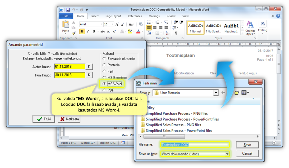Open the font size 10 dropdown
The image size is (289, 168).
(x=112, y=24)
